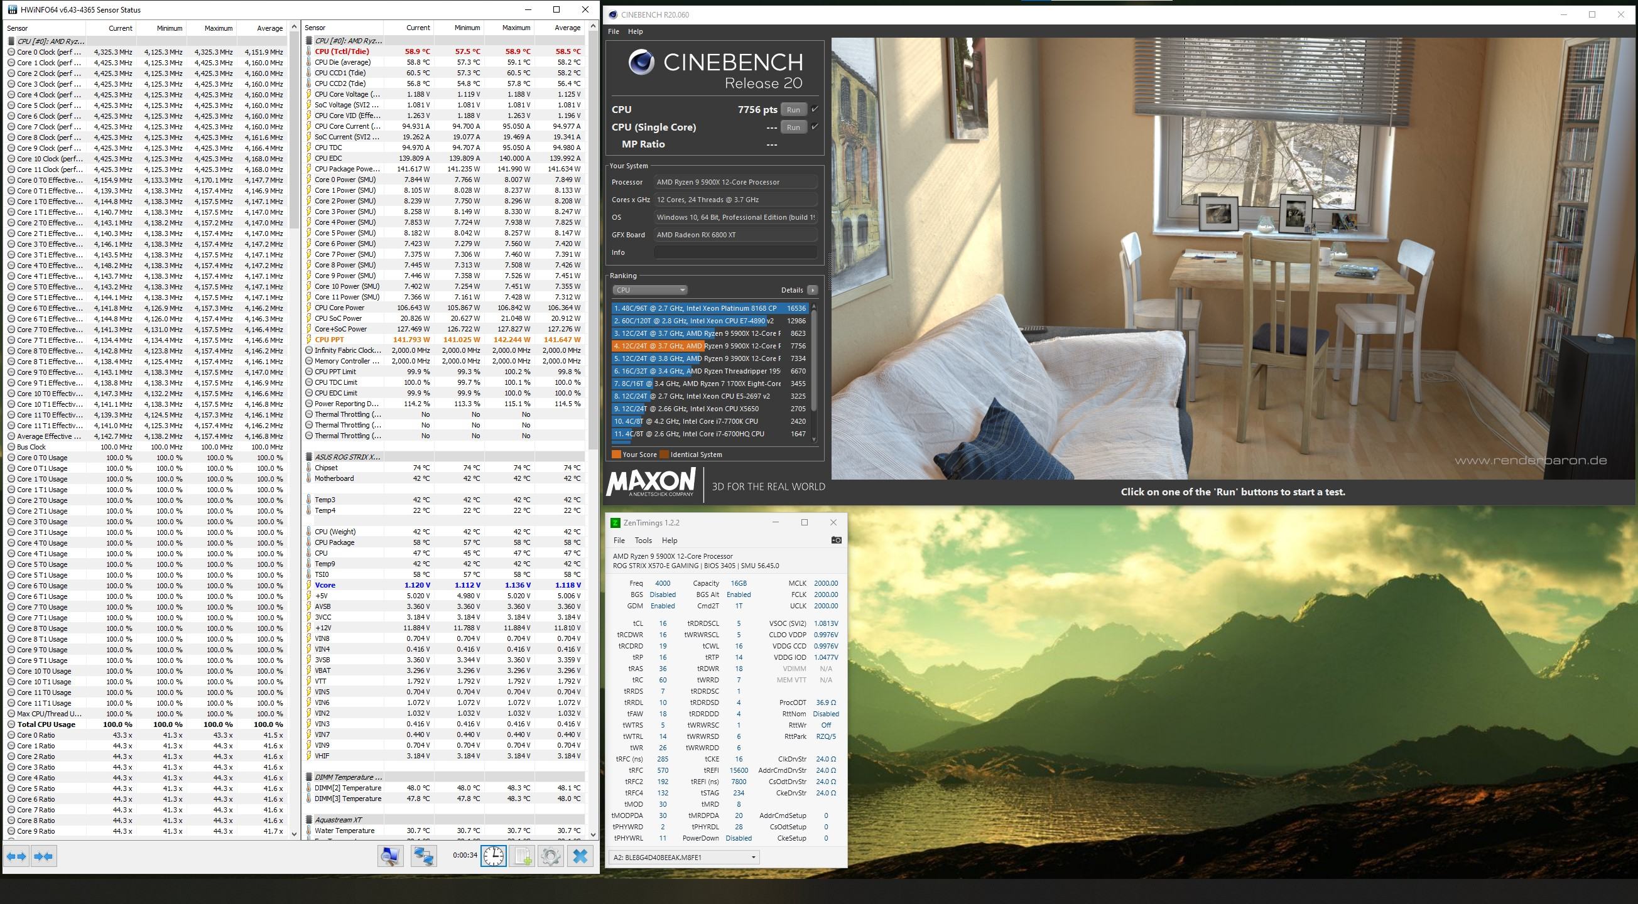This screenshot has height=904, width=1638.
Task: Collapse the Aquastream XT sensor group
Action: (309, 820)
